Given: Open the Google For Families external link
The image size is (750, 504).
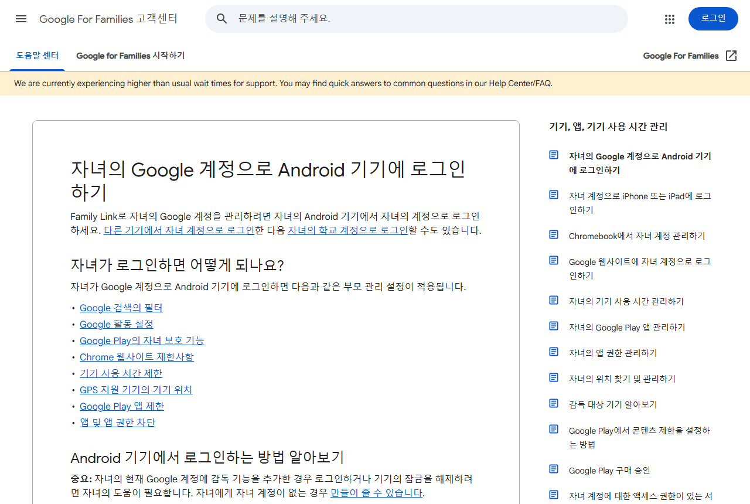Looking at the screenshot, I should tap(681, 56).
